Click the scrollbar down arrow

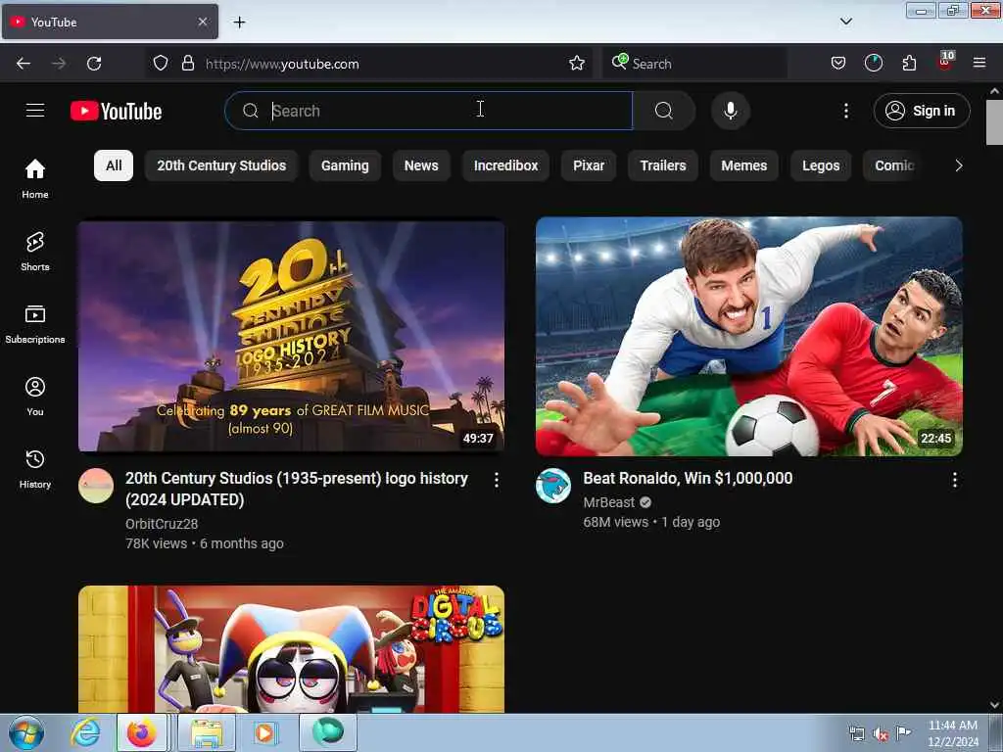[x=995, y=705]
